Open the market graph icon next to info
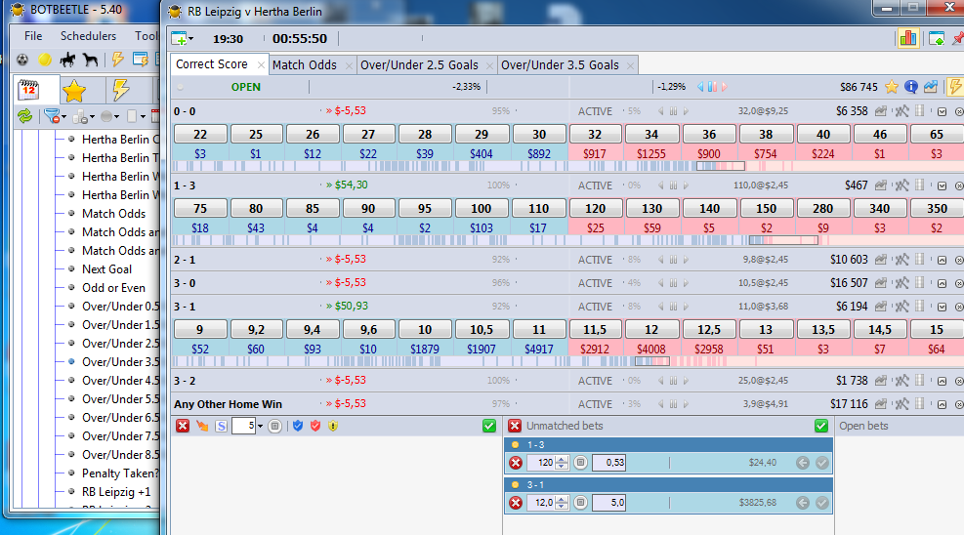Screen dimensions: 964x535 pos(931,87)
